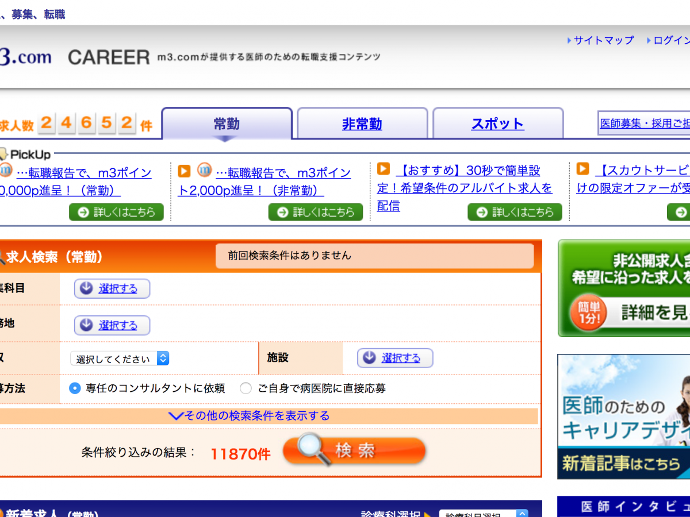Open the 診療科目選択 dropdown
This screenshot has height=517, width=690.
click(x=483, y=513)
